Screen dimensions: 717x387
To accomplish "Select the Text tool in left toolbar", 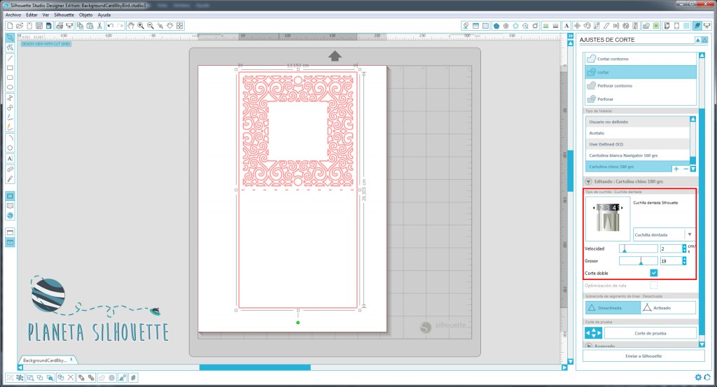I will point(10,158).
